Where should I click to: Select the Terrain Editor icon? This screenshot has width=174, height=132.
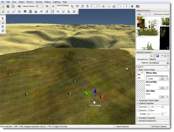pos(8,11)
